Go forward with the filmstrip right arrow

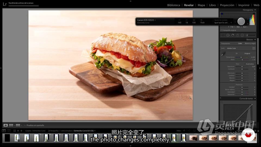[21, 131]
